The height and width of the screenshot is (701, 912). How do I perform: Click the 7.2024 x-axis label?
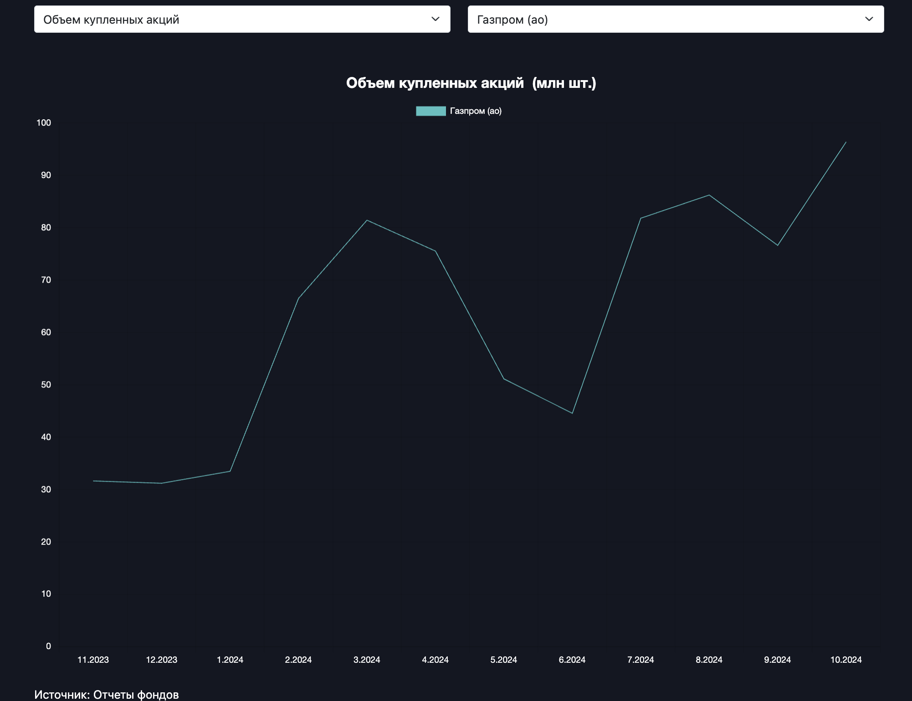[x=640, y=660]
